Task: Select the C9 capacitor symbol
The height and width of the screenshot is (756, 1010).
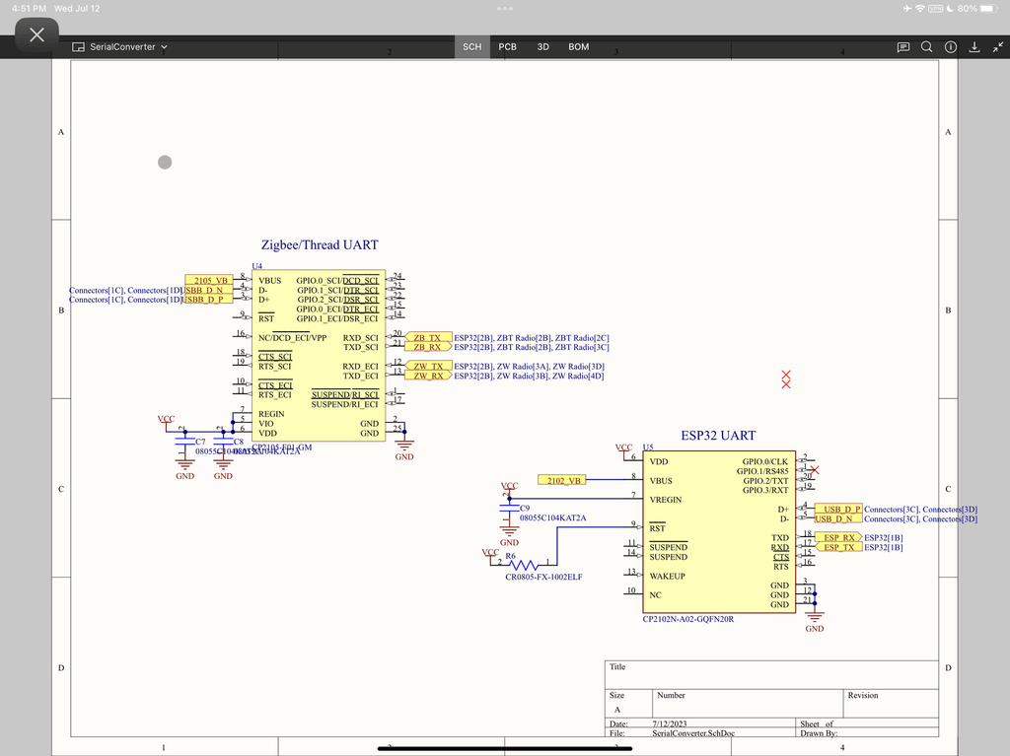Action: point(509,508)
